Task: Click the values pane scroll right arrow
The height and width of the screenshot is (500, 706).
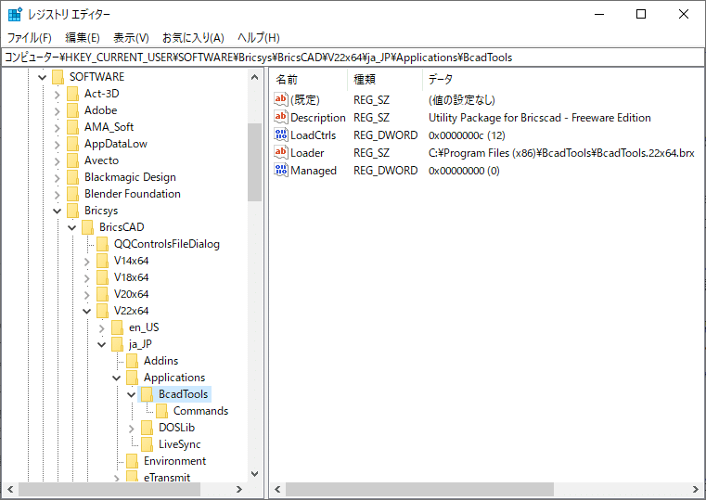Action: [695, 489]
